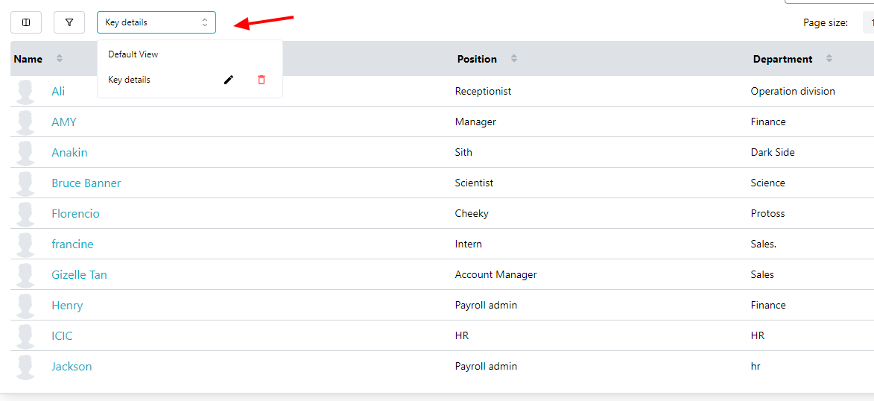The height and width of the screenshot is (401, 874).
Task: Open Bruce Banner's profile link
Action: [86, 183]
